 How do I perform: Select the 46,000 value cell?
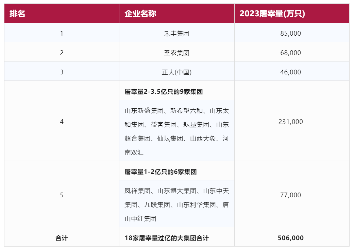tap(292, 71)
